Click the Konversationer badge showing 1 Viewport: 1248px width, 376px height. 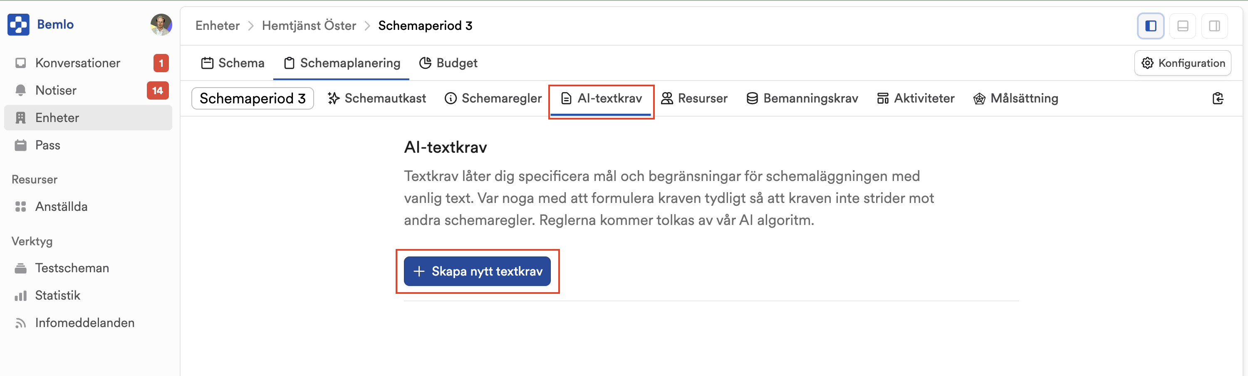(x=161, y=63)
